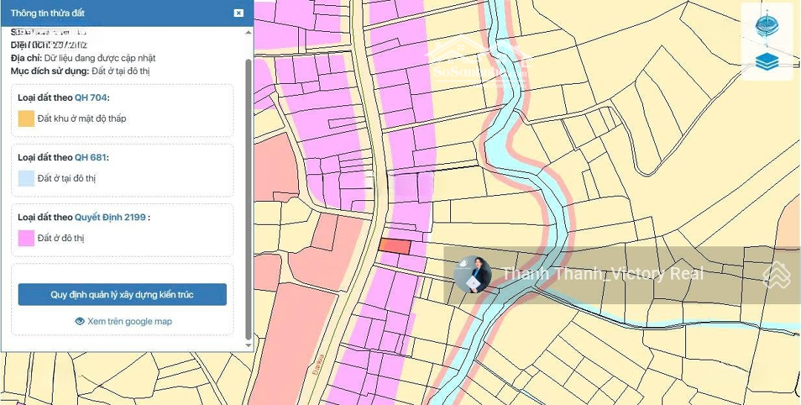Click the light blue urban land swatch

[26, 178]
